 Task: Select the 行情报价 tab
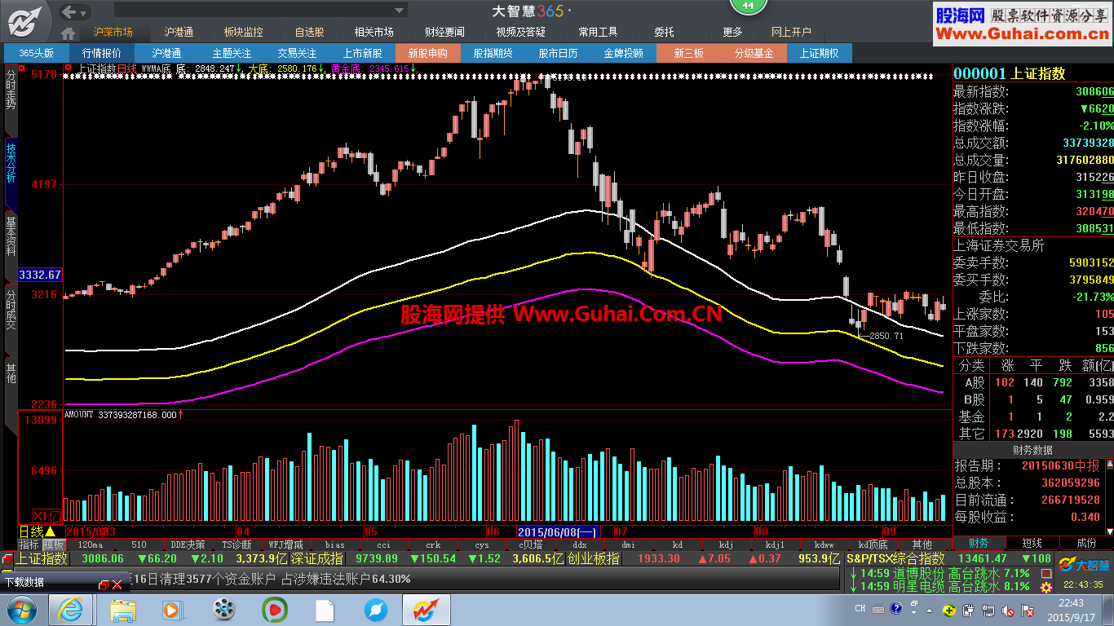102,53
